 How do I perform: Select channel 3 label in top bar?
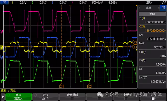pos(52,3)
